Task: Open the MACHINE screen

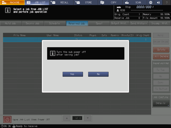Action: [12, 2]
